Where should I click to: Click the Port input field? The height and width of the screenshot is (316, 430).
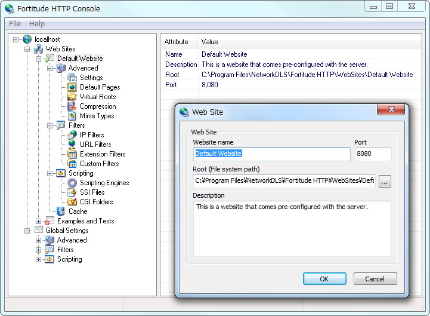373,154
